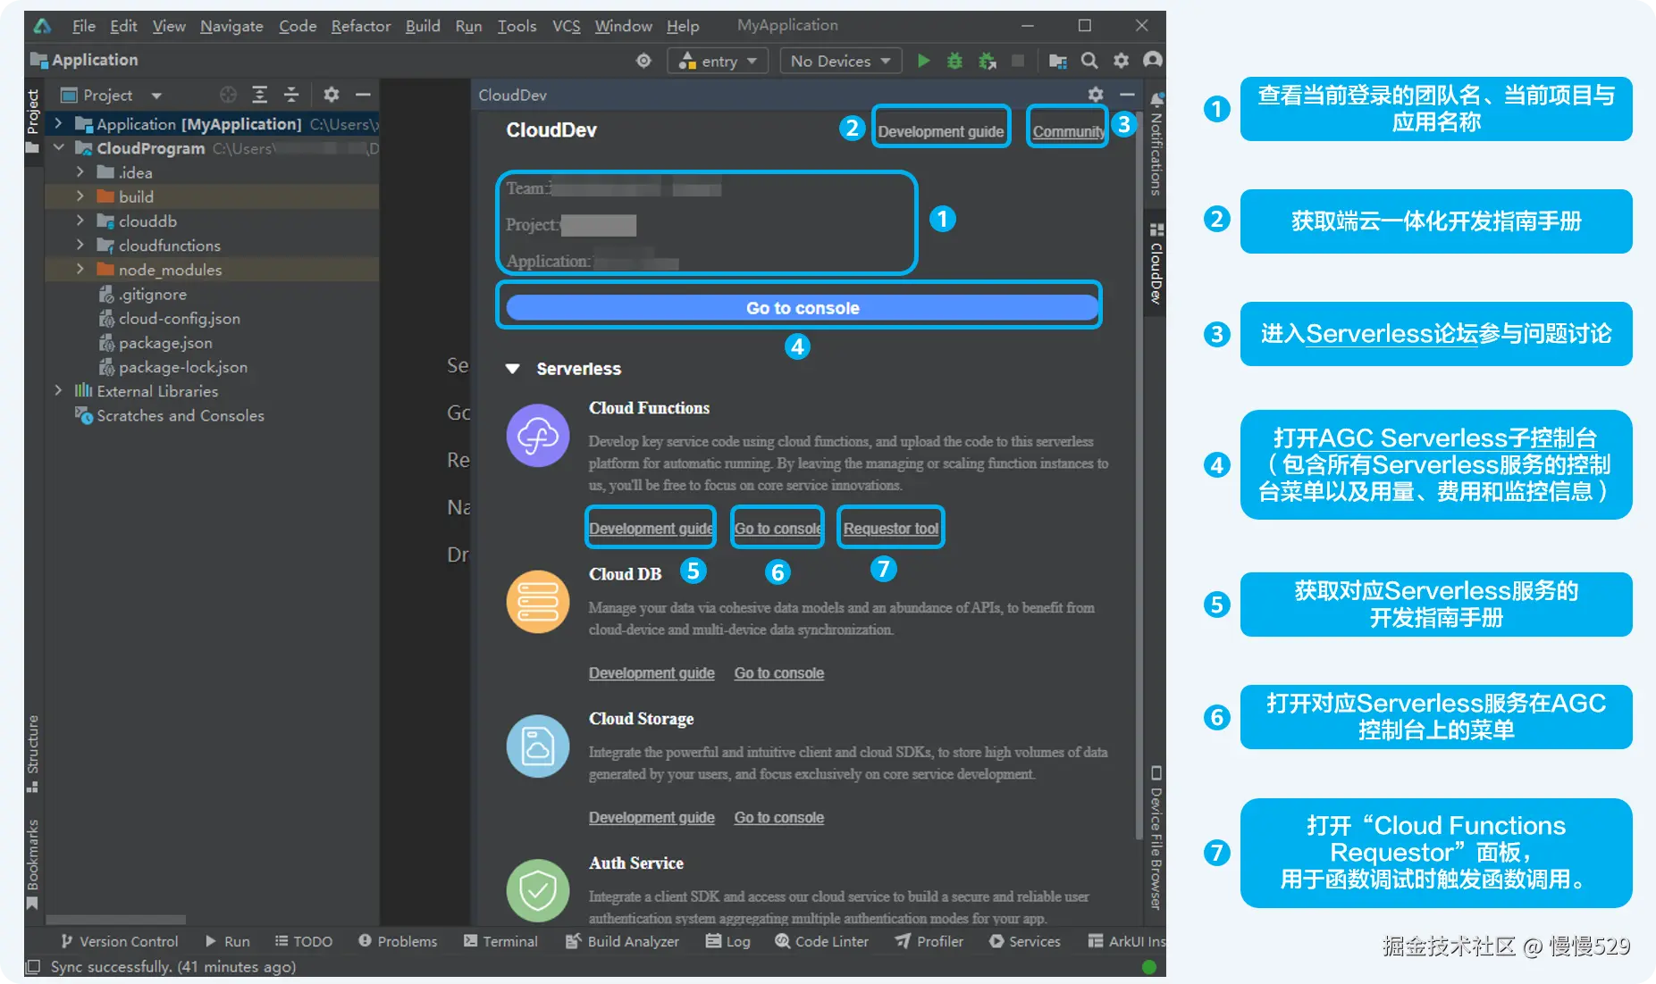Image resolution: width=1656 pixels, height=984 pixels.
Task: Open top Development guide link beside CloudDev title
Action: point(940,131)
